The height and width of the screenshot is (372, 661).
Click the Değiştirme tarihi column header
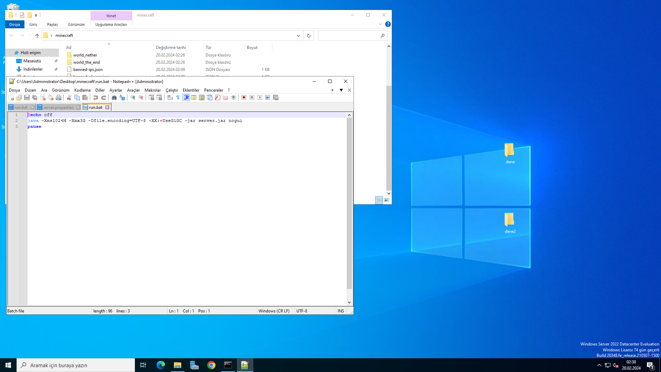click(x=171, y=48)
